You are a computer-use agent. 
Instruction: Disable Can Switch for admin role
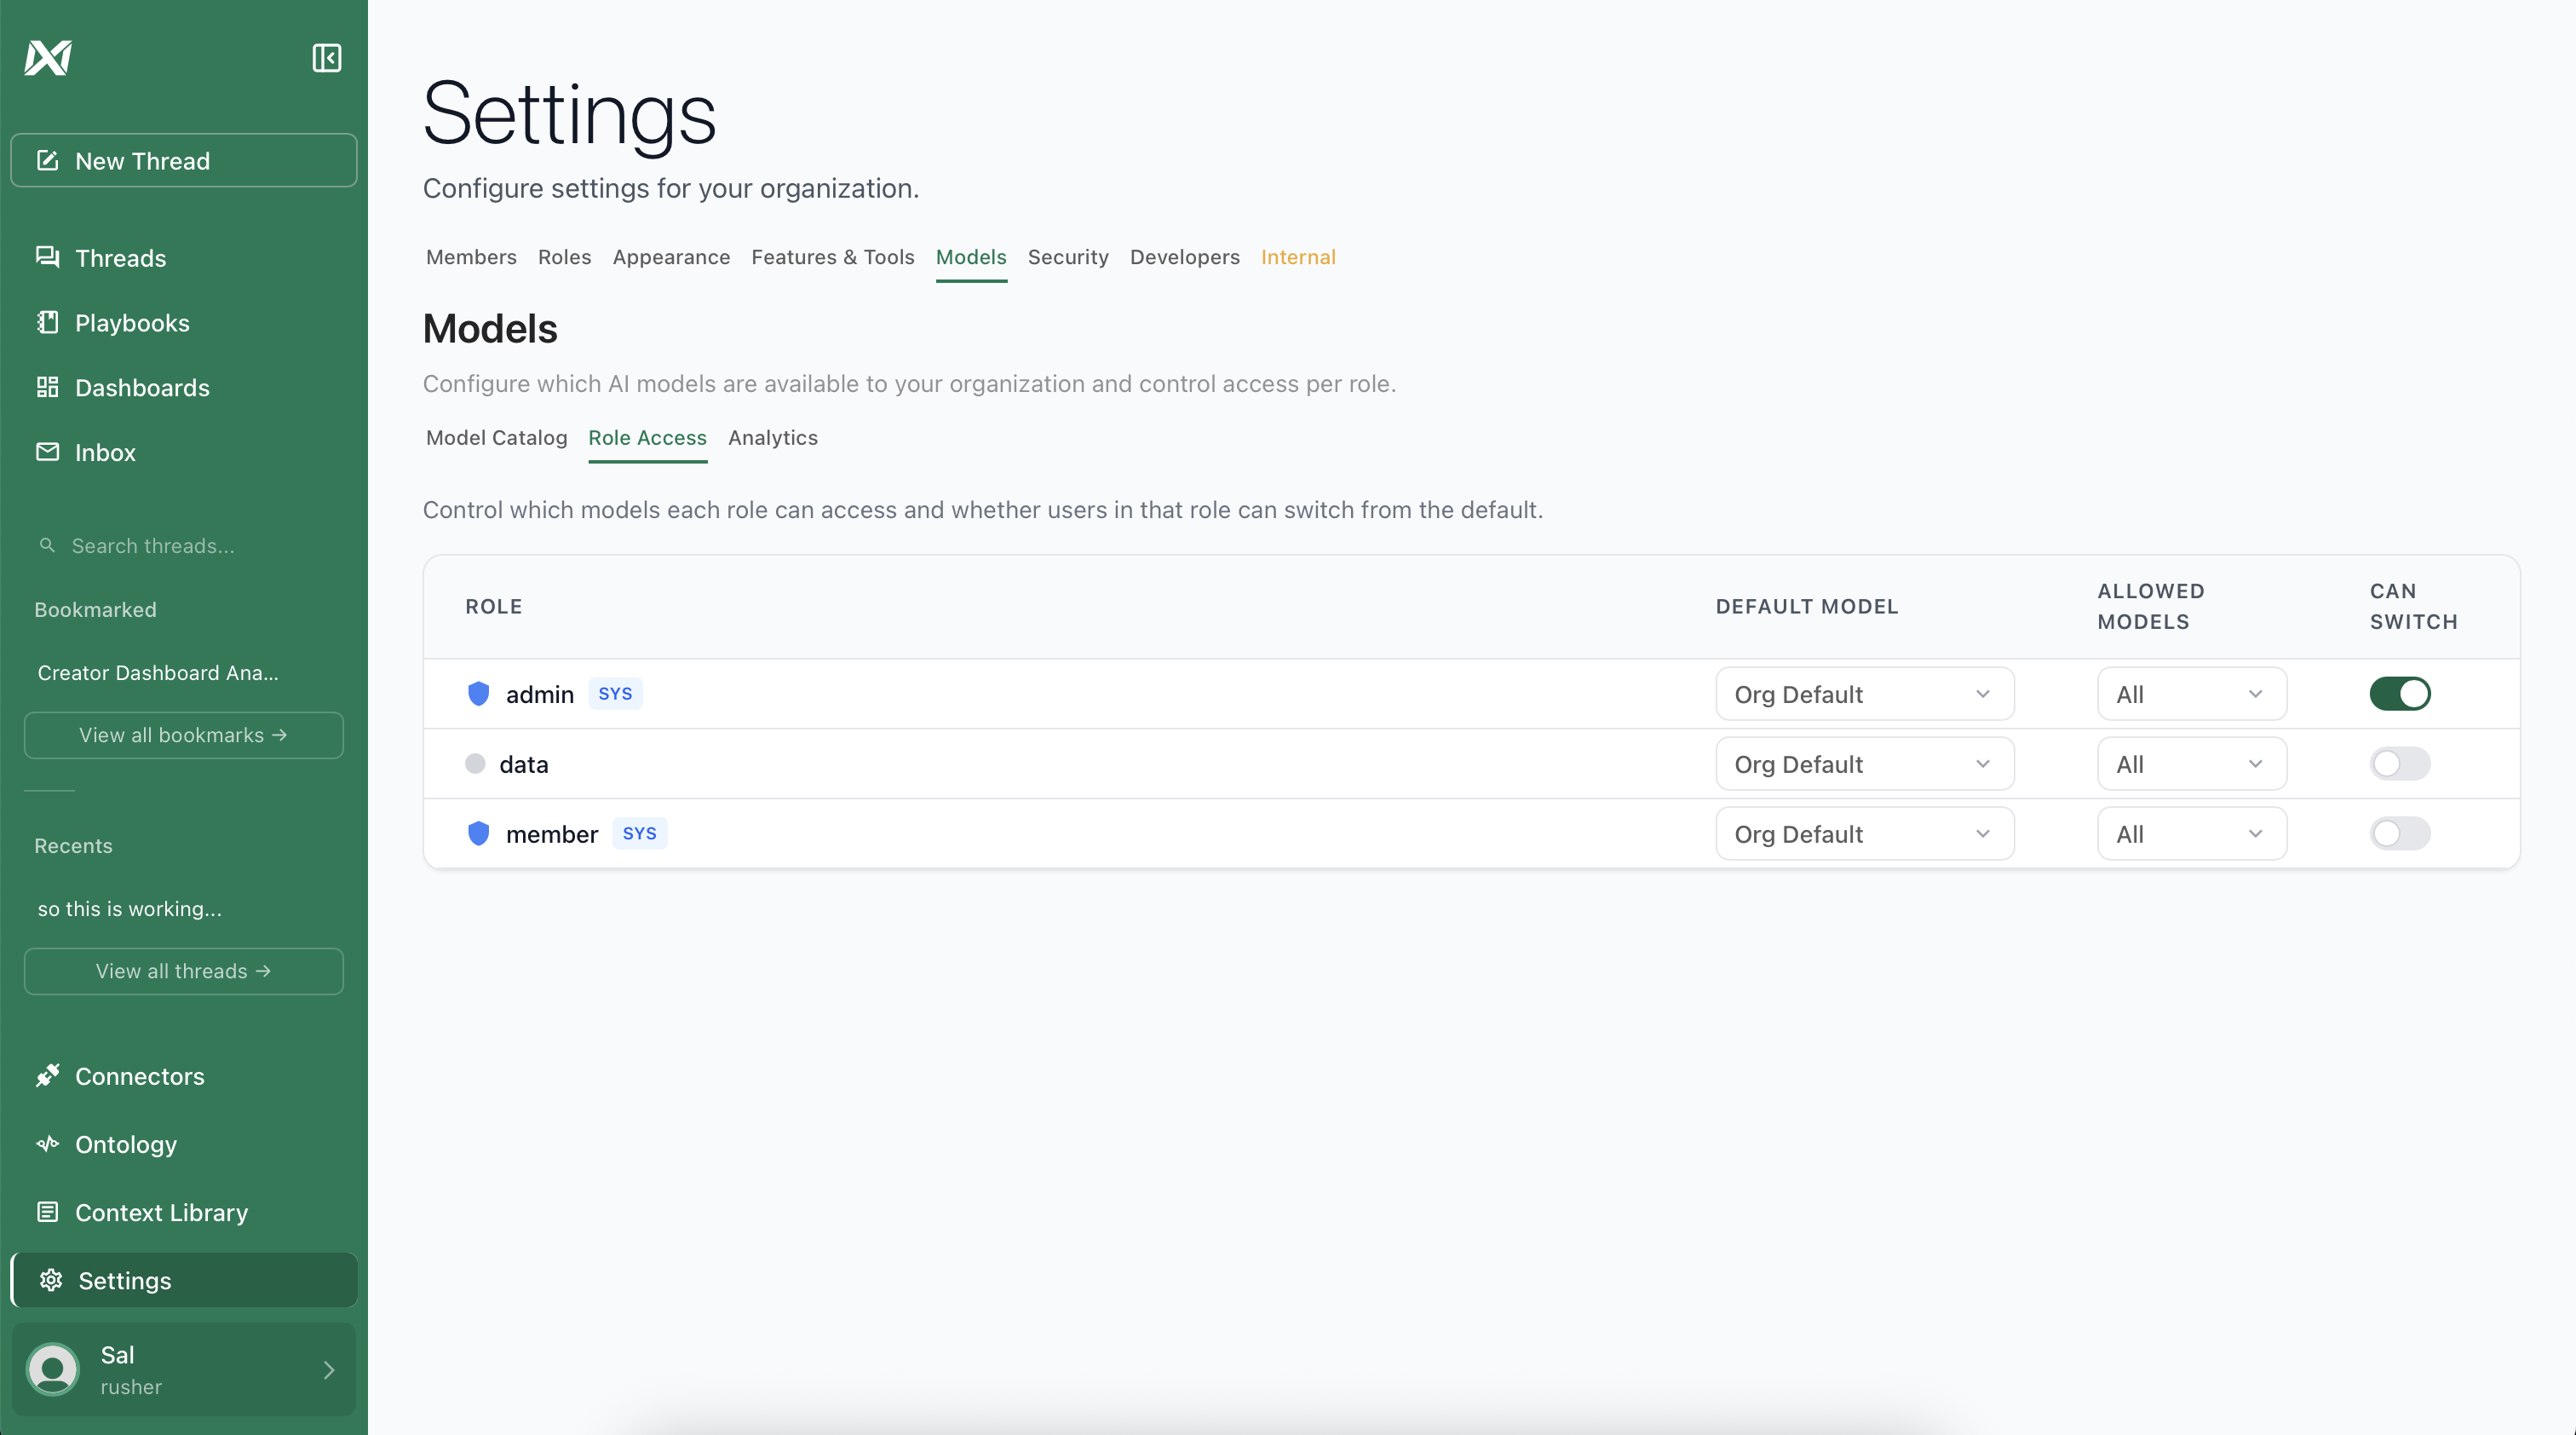click(2399, 694)
